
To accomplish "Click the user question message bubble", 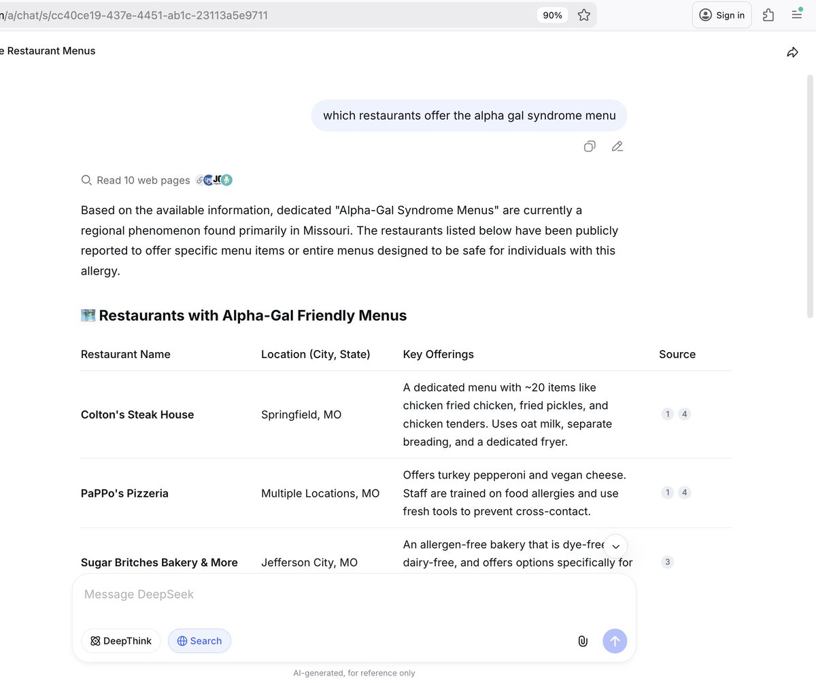I will pos(469,116).
